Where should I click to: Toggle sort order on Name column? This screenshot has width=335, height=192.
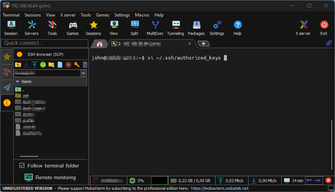pos(50,82)
